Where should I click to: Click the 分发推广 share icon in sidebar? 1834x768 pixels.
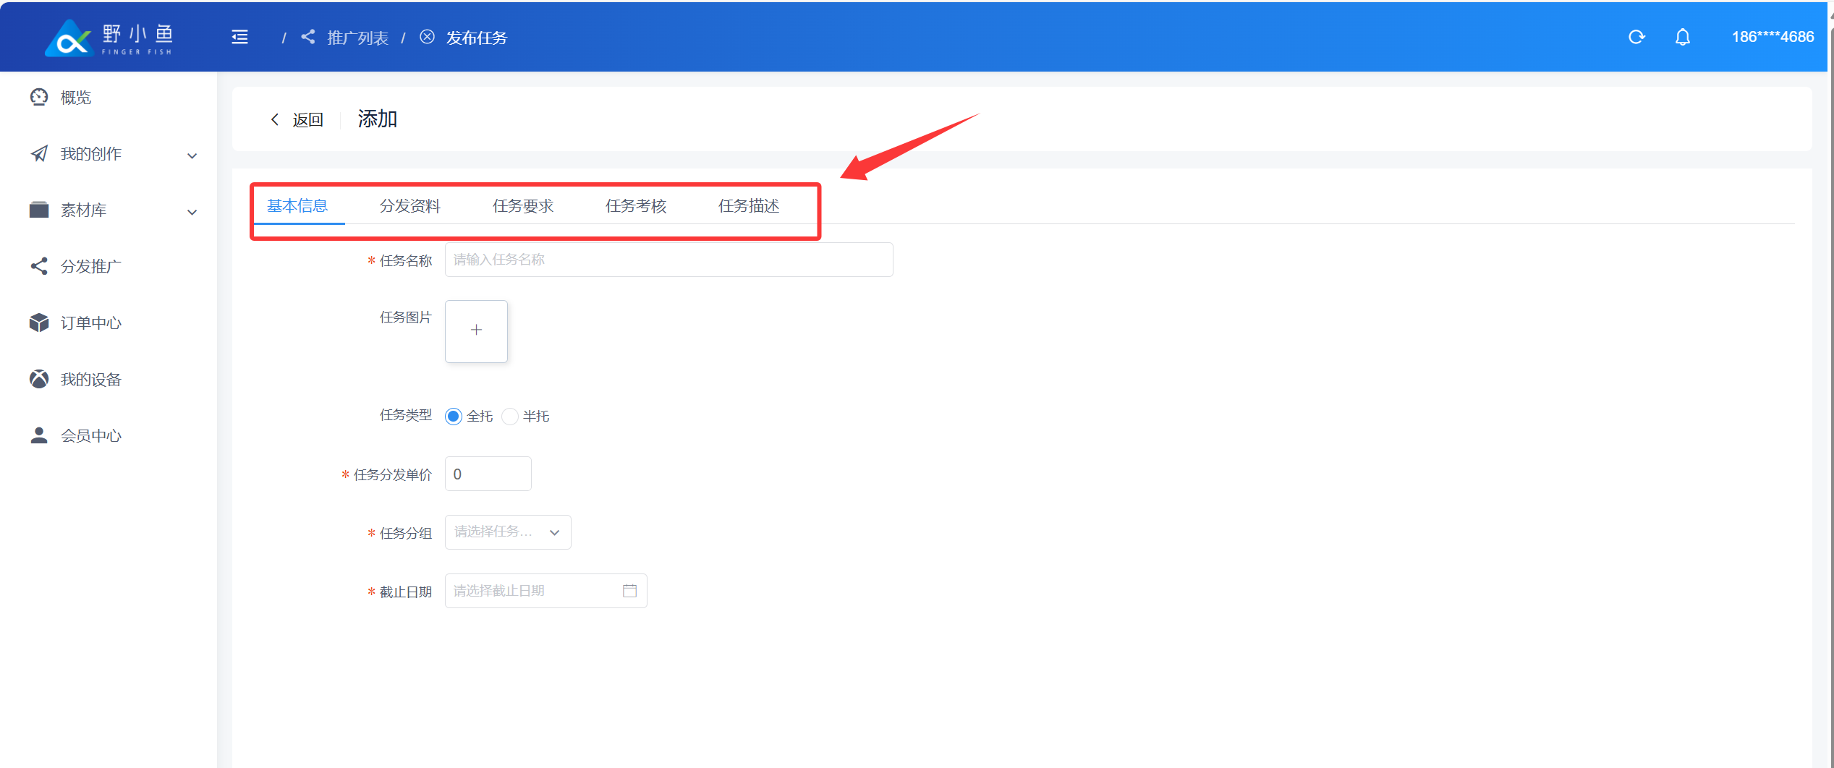39,266
